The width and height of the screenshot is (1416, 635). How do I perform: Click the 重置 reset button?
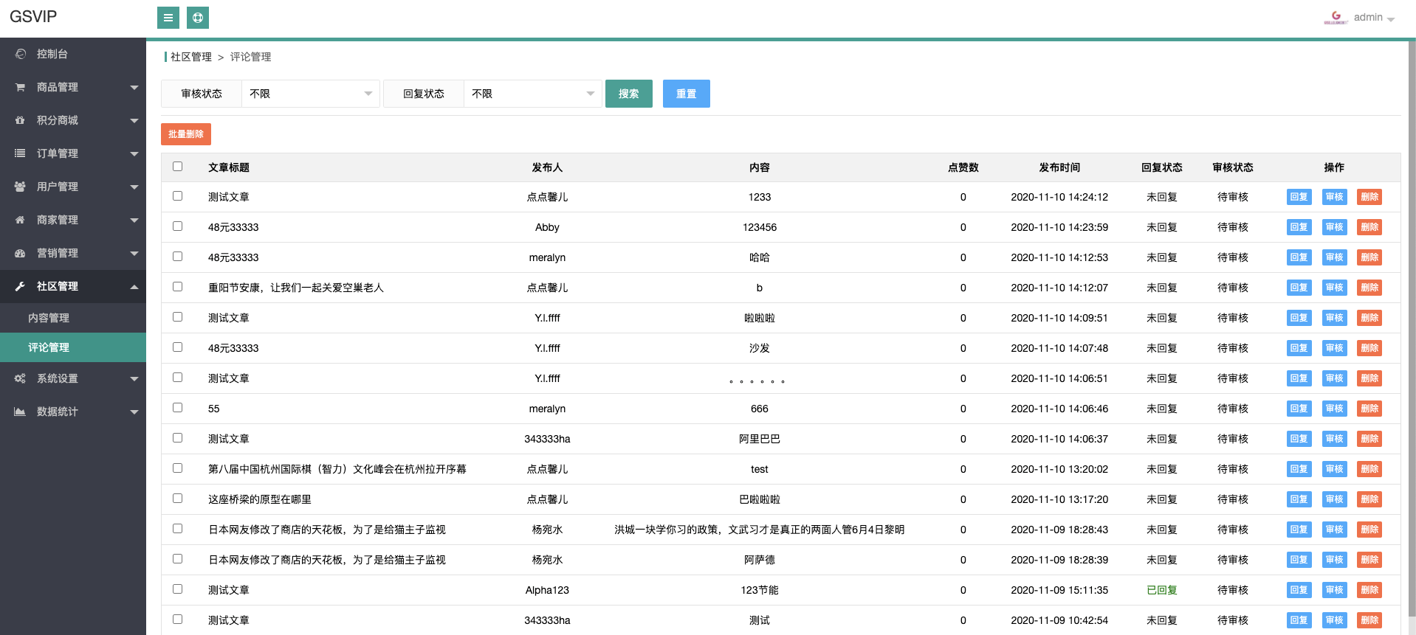[x=687, y=94]
